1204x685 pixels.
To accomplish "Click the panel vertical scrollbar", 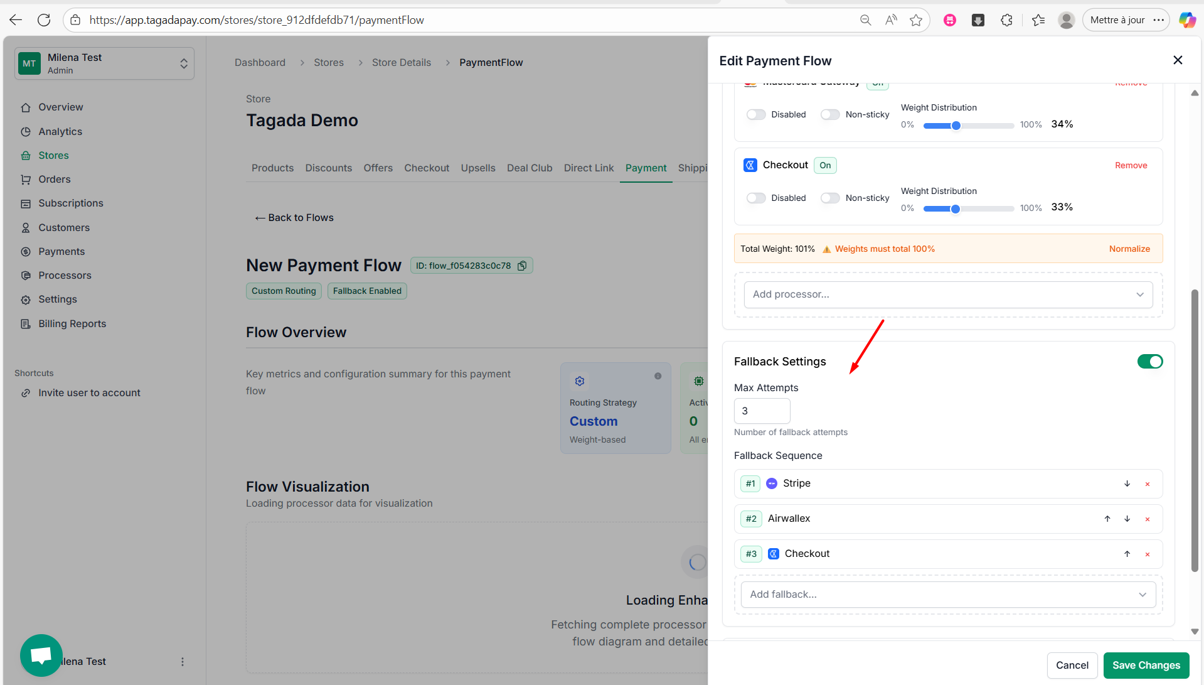I will click(1195, 431).
